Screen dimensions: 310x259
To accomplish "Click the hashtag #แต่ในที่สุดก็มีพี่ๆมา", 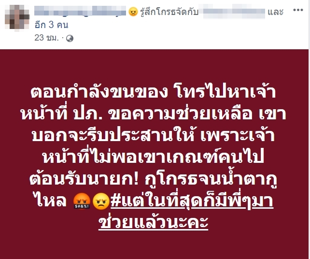I will click(x=192, y=201).
